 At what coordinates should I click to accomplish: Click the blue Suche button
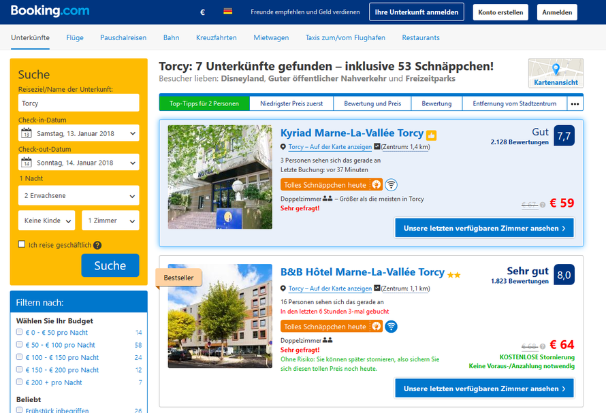click(110, 265)
